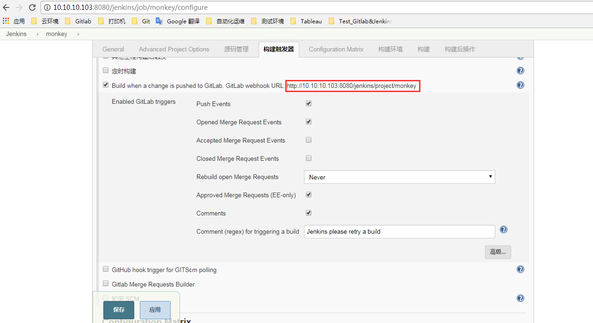Click the site info icon in address bar

47,7
